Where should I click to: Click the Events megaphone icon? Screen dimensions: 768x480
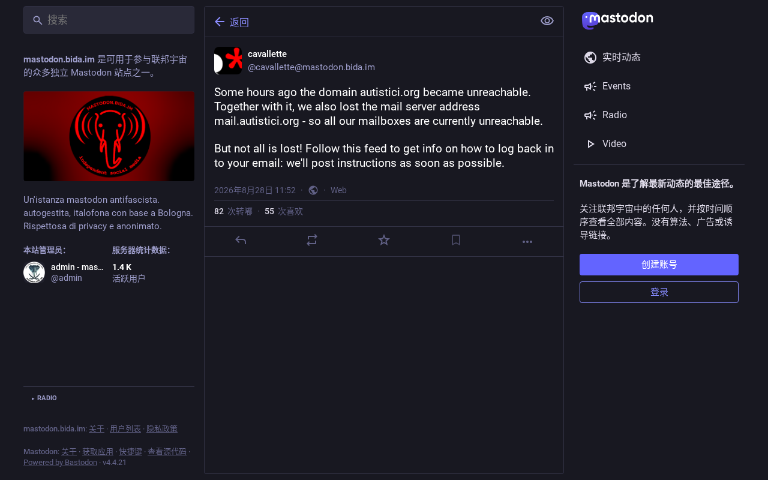[x=590, y=86]
